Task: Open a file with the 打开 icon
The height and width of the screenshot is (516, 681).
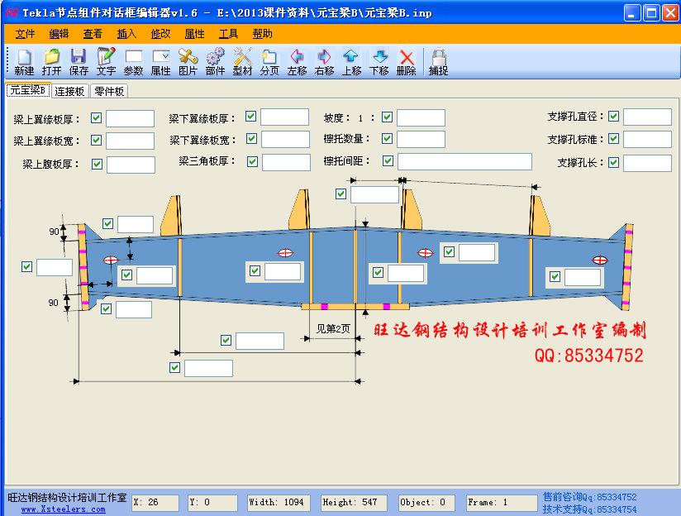Action: click(51, 62)
